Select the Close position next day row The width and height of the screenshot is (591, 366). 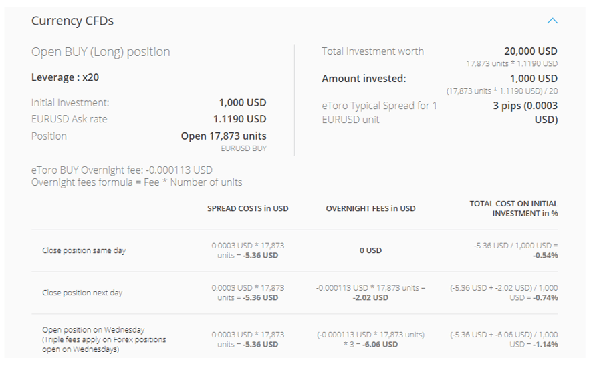coord(295,293)
